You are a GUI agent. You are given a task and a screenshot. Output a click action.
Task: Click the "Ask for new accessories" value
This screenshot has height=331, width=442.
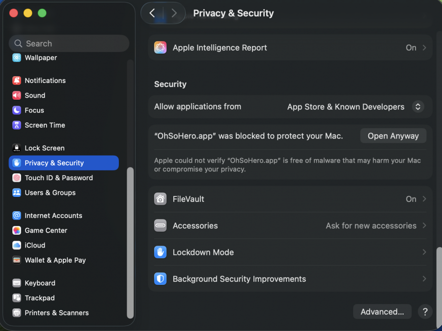(x=371, y=225)
